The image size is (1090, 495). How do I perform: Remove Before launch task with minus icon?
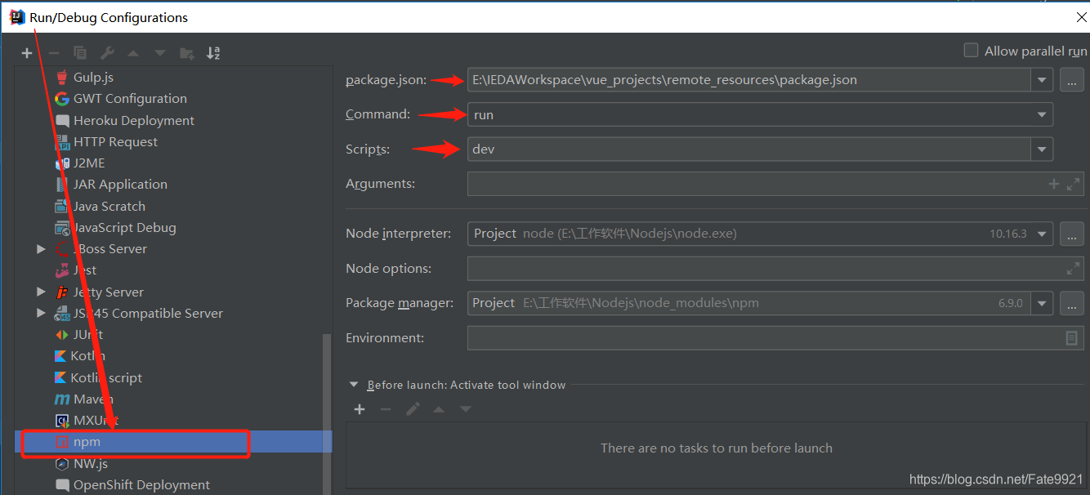(x=386, y=409)
